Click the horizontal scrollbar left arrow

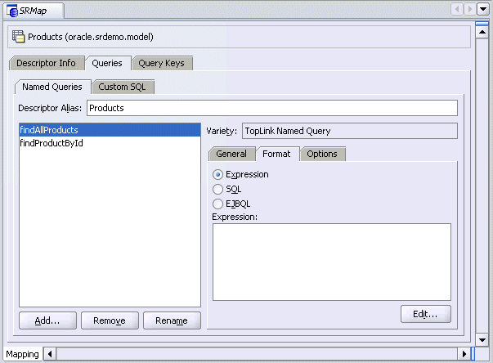pyautogui.click(x=50, y=354)
